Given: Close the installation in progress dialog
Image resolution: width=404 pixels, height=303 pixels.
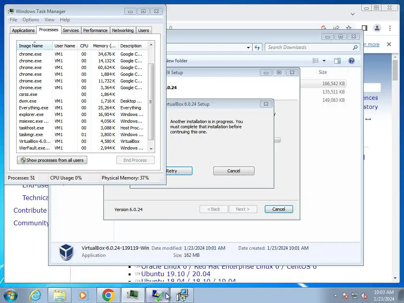Looking at the screenshot, I should [x=266, y=104].
